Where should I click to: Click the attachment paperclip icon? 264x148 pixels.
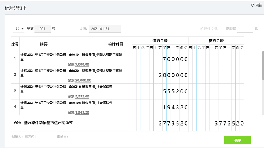click(201, 28)
